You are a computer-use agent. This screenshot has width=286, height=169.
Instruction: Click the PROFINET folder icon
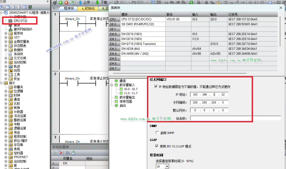pos(11,157)
